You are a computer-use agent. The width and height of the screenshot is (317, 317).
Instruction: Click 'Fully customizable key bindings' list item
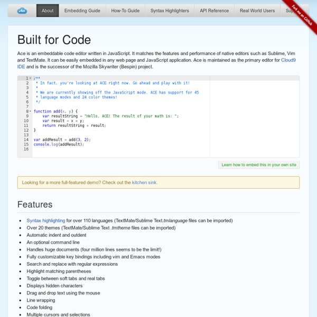[94, 257]
